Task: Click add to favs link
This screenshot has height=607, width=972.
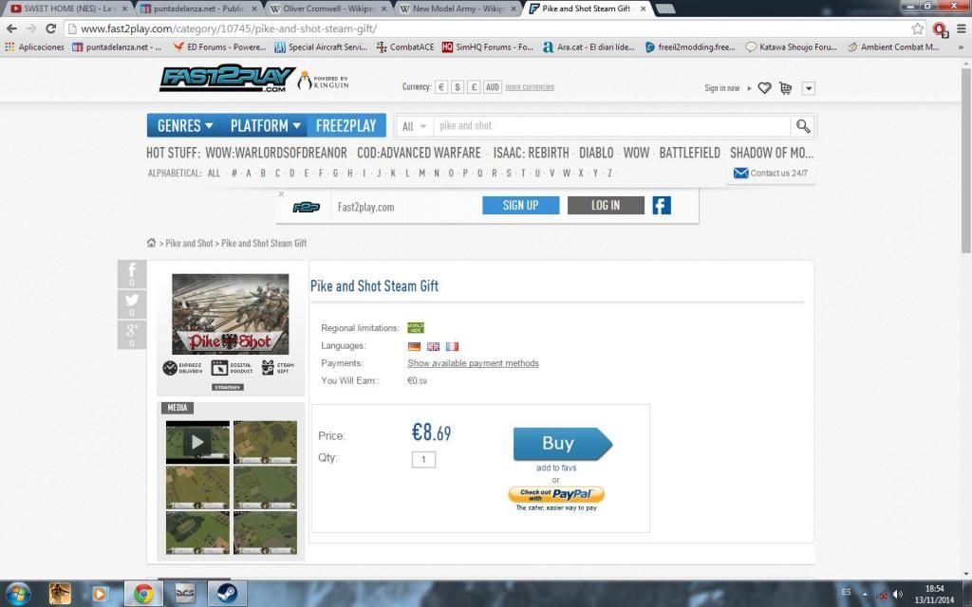Action: (556, 468)
